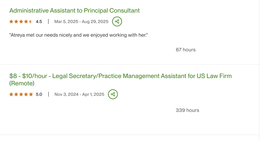Click the 67 hours label
Viewport: 260px width, 141px height.
pos(186,50)
